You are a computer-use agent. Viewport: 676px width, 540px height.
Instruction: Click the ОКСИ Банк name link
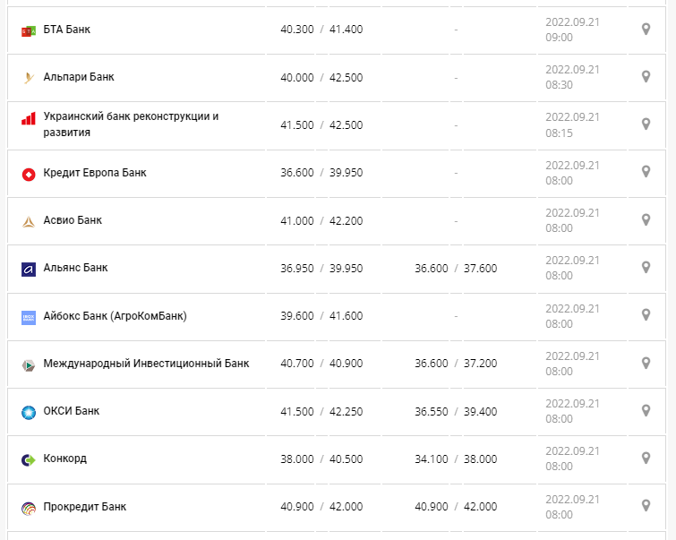pyautogui.click(x=71, y=411)
